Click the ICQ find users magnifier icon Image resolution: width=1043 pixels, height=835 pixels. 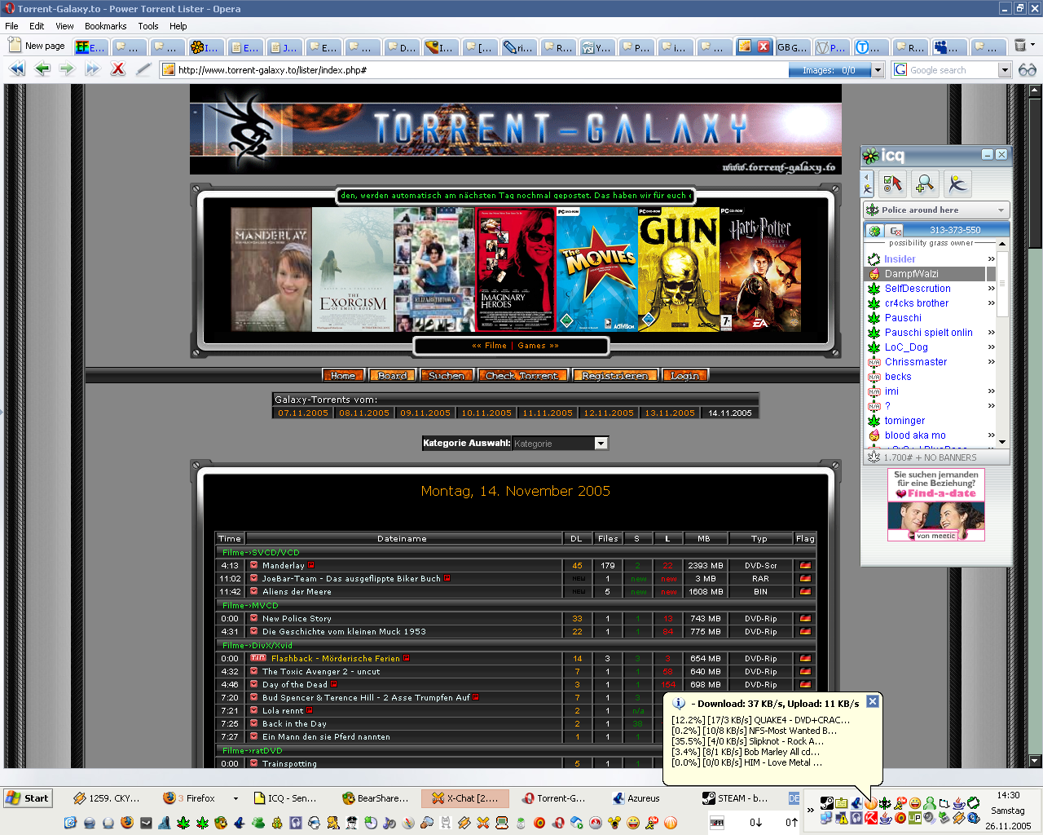coord(925,183)
